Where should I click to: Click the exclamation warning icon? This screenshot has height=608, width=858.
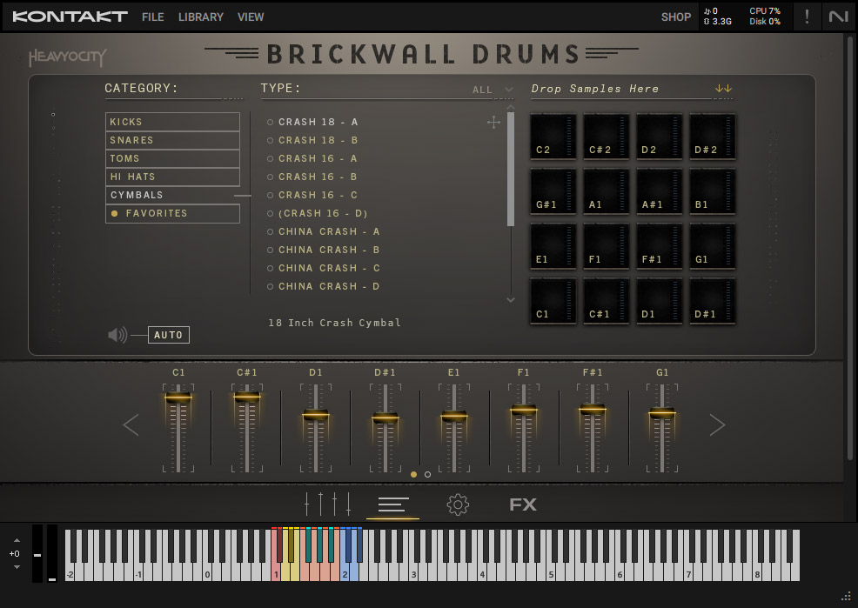807,17
